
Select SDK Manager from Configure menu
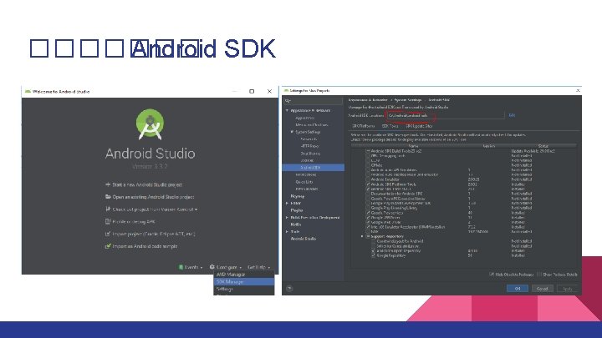click(244, 282)
